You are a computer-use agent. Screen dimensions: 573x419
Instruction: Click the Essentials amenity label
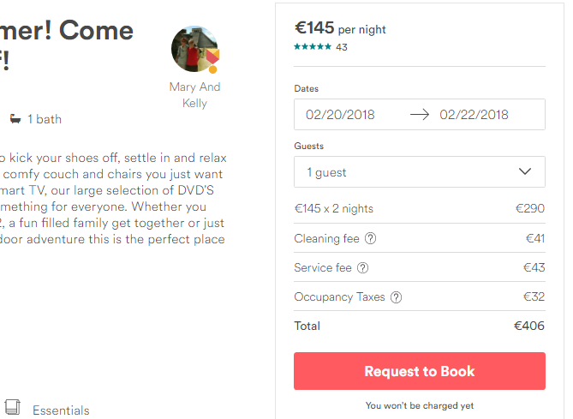[61, 410]
